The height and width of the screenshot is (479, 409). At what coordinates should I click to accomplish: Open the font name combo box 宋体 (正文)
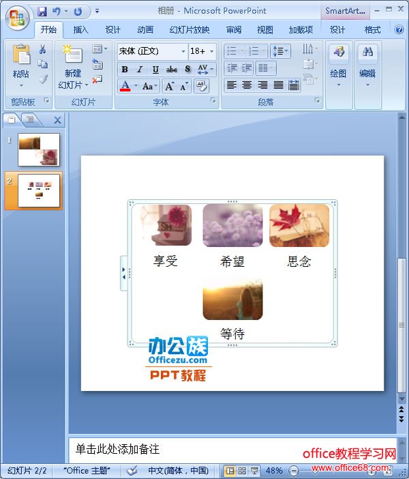(152, 51)
